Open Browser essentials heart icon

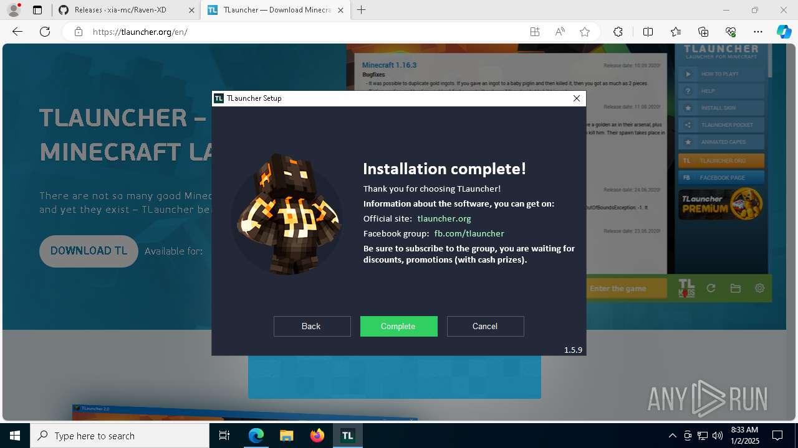[731, 32]
